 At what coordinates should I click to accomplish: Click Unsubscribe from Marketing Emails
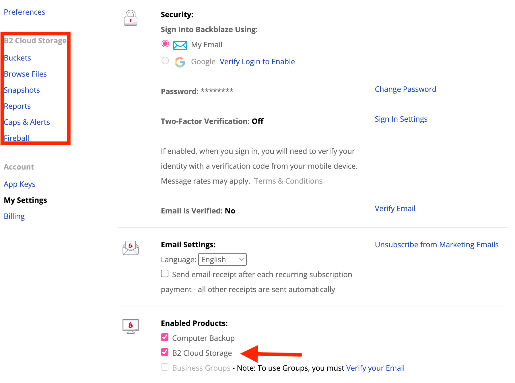coord(437,245)
